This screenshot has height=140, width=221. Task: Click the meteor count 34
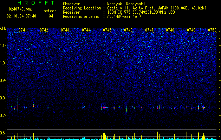tap(51, 16)
